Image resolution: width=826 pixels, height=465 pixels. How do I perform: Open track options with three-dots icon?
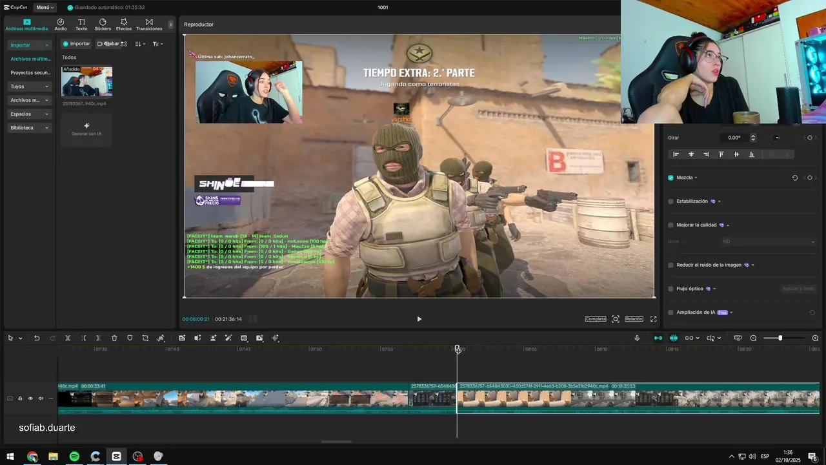coord(51,398)
